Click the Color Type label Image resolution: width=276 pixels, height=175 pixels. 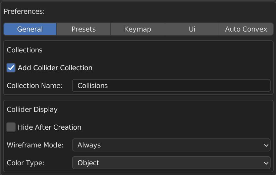coord(25,163)
